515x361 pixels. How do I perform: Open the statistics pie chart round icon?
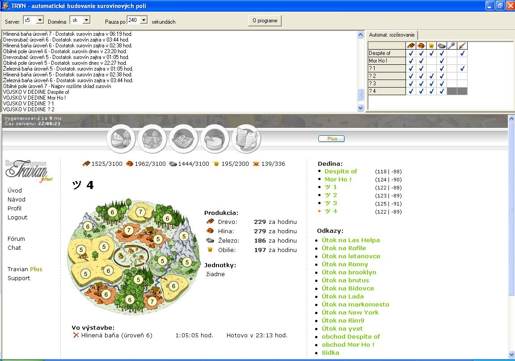pos(215,139)
